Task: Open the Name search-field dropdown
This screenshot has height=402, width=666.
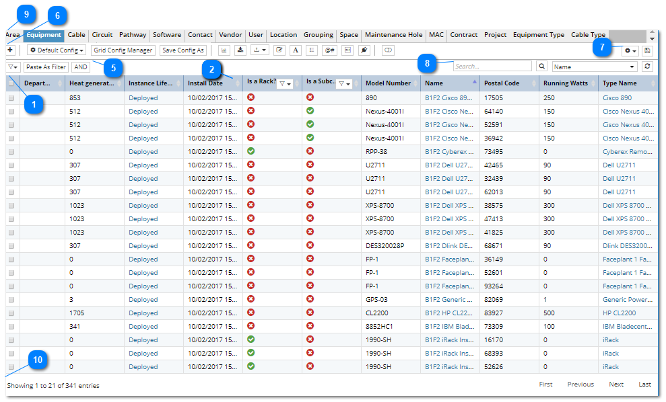Action: tap(595, 67)
